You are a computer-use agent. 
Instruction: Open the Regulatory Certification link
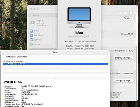(x=116, y=93)
